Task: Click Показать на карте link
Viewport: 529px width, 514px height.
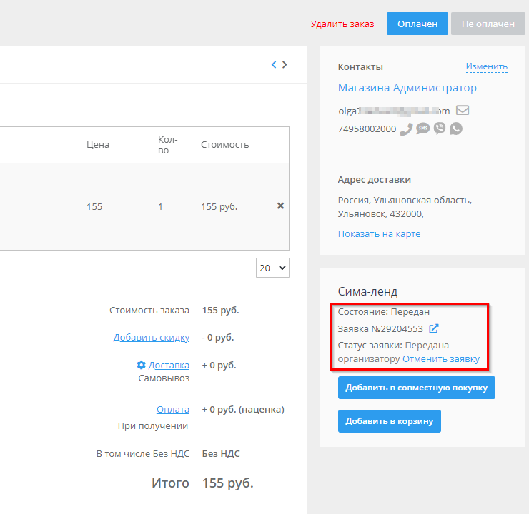Action: pyautogui.click(x=379, y=234)
